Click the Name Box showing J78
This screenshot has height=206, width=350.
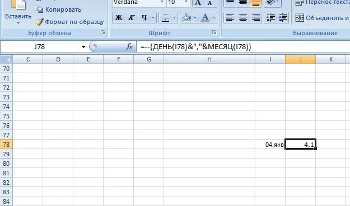(39, 47)
